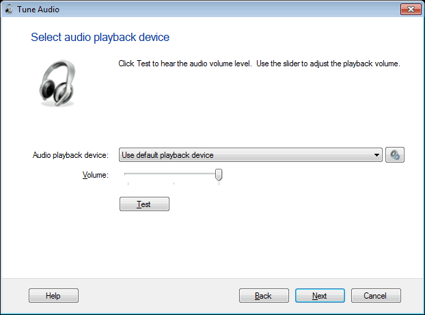Cancel the audio tuning wizard

coord(376,296)
